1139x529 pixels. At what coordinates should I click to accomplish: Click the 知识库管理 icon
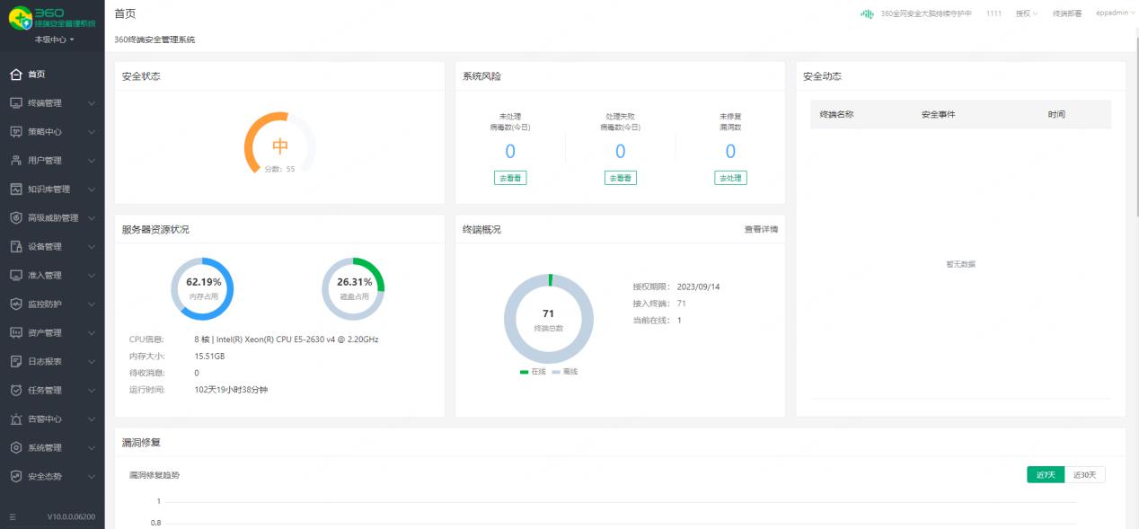[x=15, y=190]
